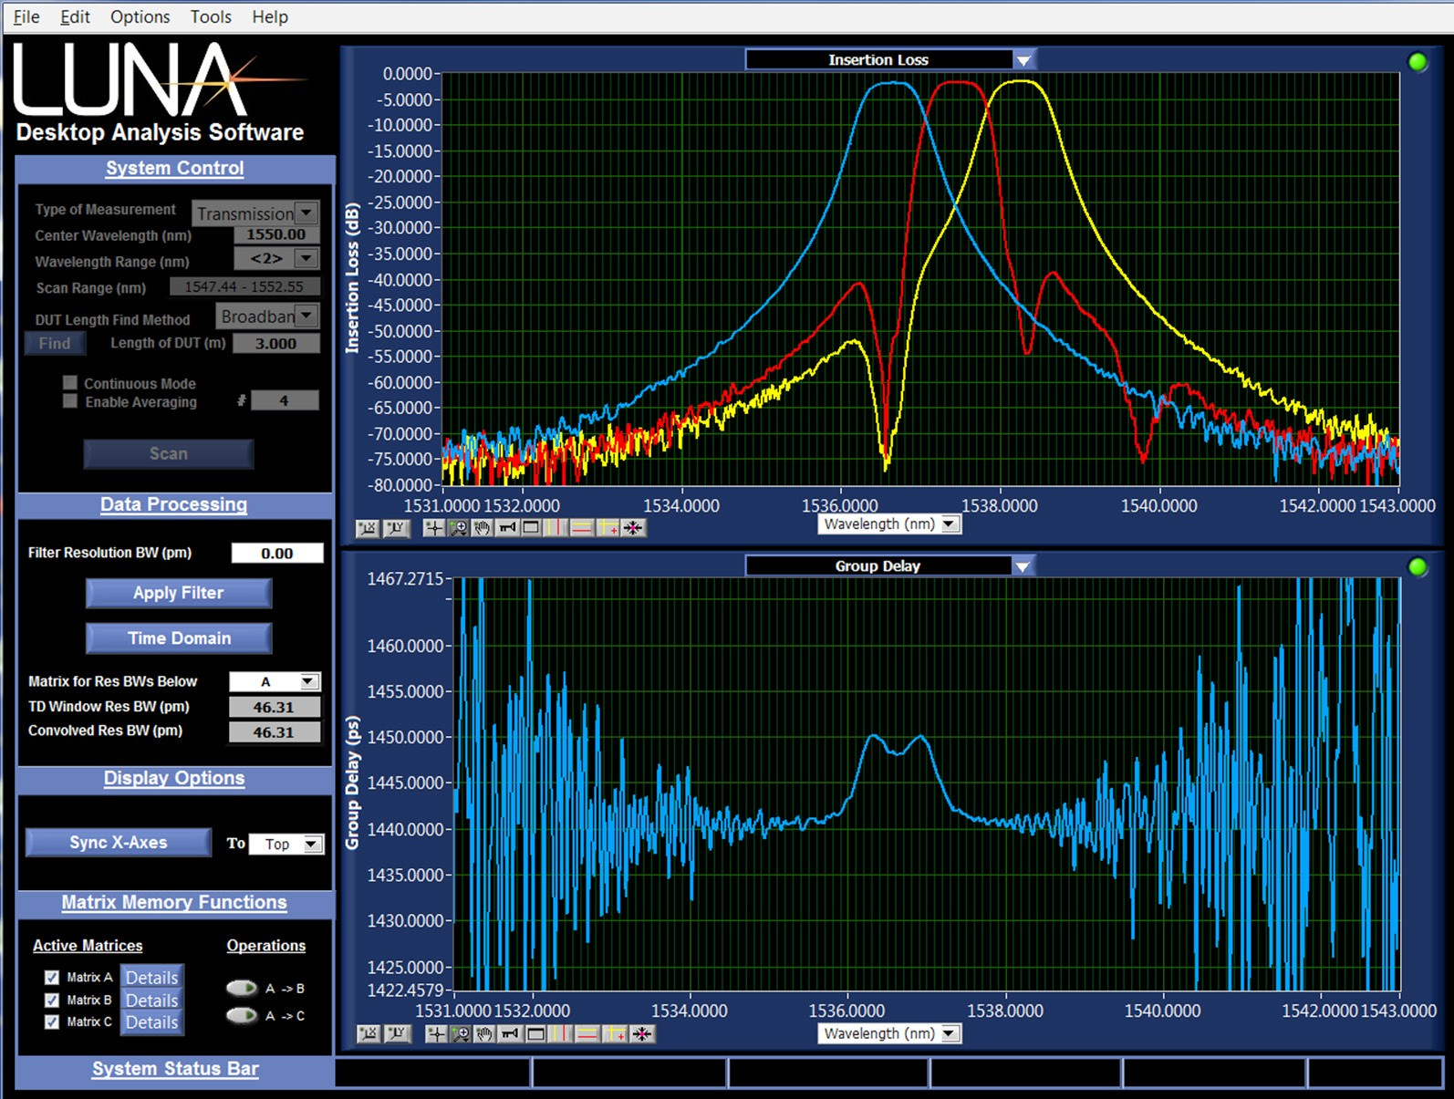Open Matrix C Details
The image size is (1454, 1099).
(x=151, y=1022)
